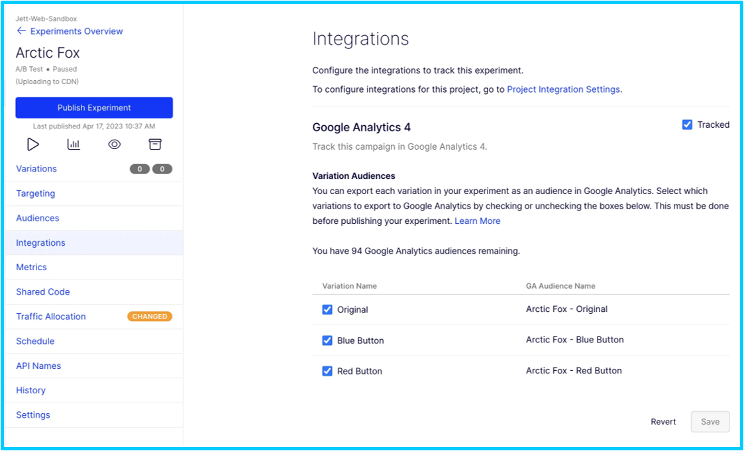Click the Publish Experiment button

click(94, 108)
